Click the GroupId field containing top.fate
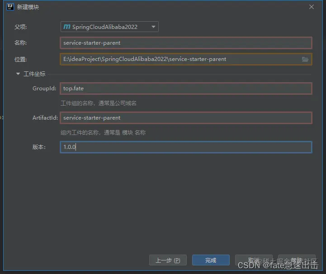 [186, 88]
